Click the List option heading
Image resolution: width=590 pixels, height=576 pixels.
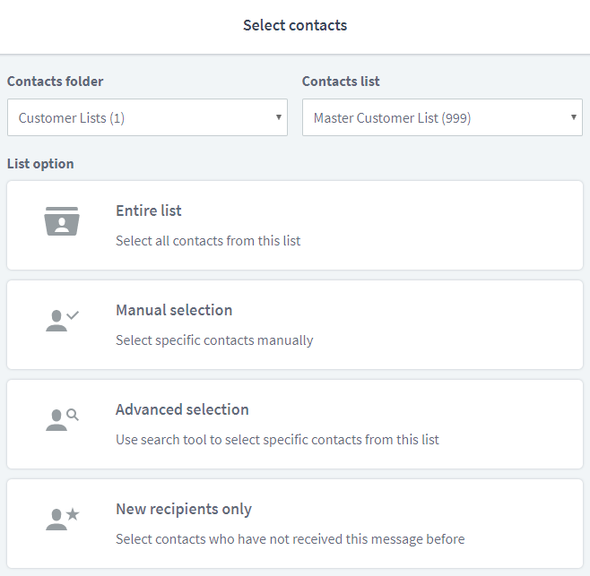click(x=40, y=164)
